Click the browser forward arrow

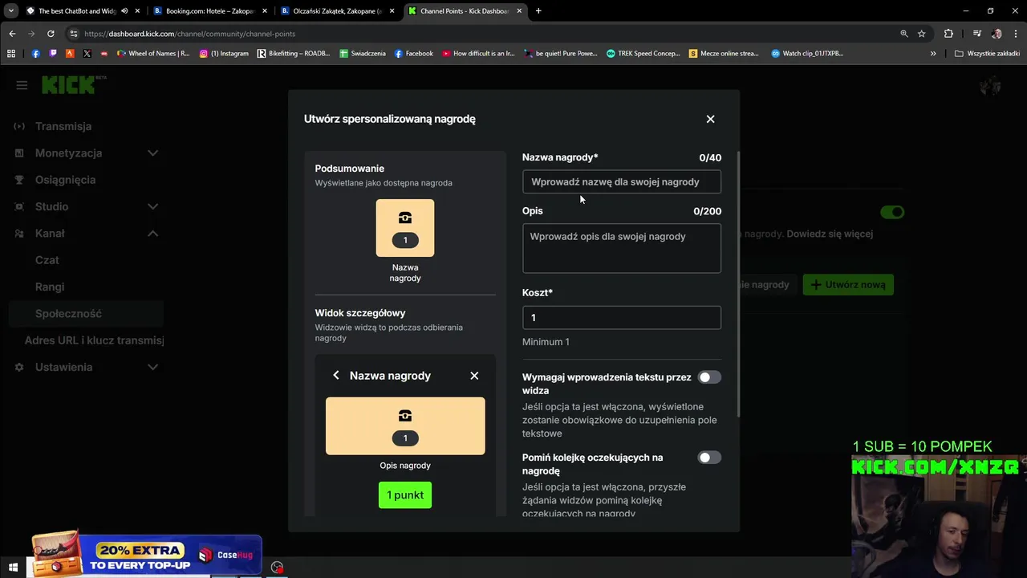tap(31, 34)
